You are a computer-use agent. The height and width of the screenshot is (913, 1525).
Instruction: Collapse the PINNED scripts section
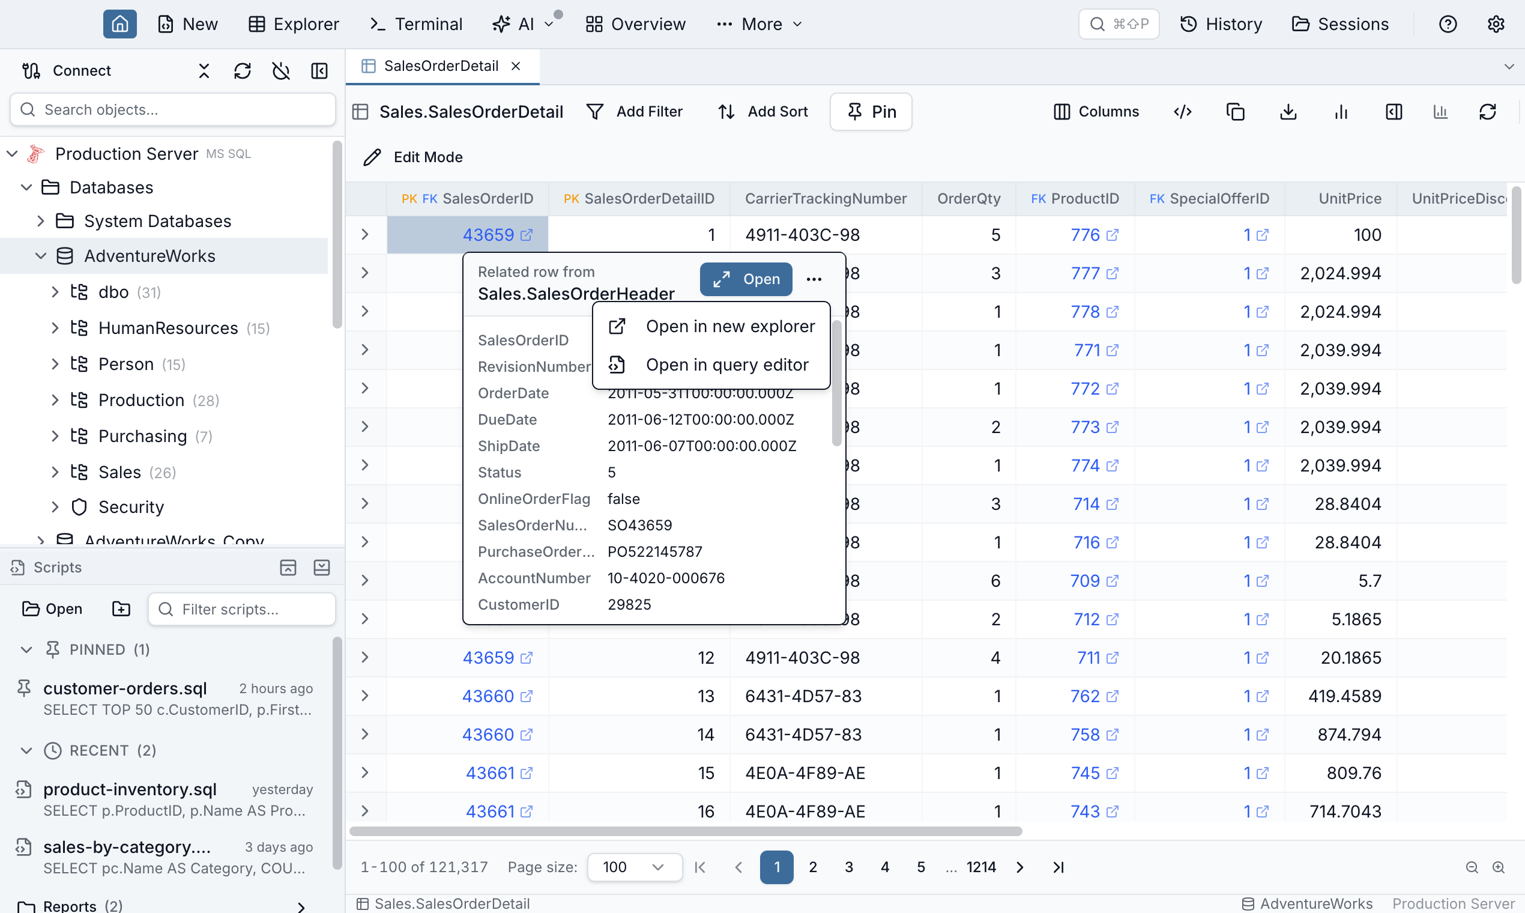click(x=26, y=650)
